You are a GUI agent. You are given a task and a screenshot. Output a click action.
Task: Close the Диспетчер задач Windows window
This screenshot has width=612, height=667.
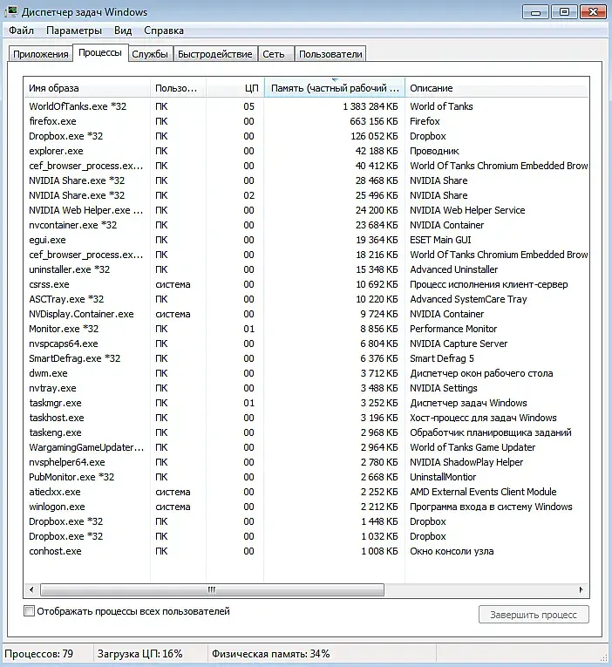tap(593, 12)
